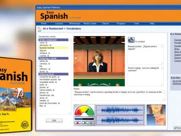Select the word 'frío'
This screenshot has height=136, width=181.
point(41,66)
